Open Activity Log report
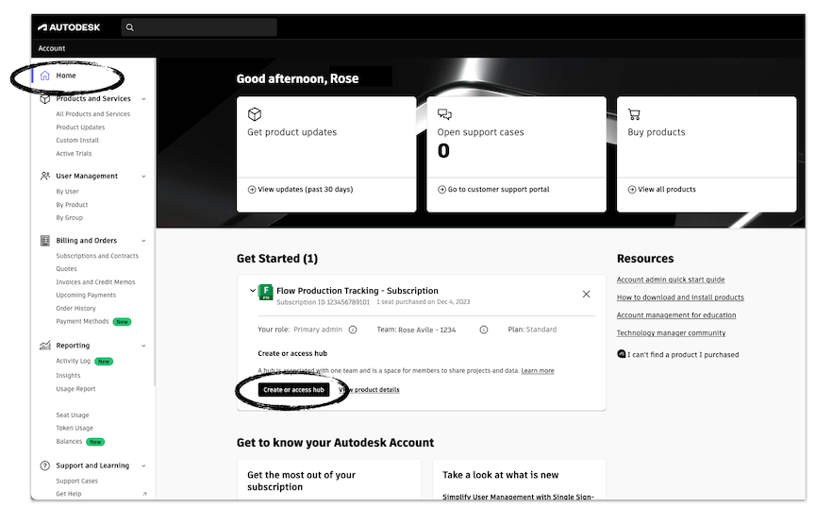Viewport: 815px width, 508px height. click(74, 361)
